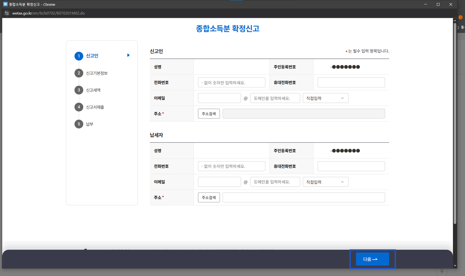
Task: Click 납세자 주소 address field
Action: click(304, 197)
